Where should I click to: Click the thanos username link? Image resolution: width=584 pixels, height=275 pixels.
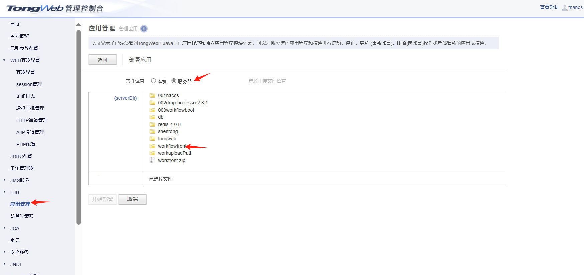[575, 7]
